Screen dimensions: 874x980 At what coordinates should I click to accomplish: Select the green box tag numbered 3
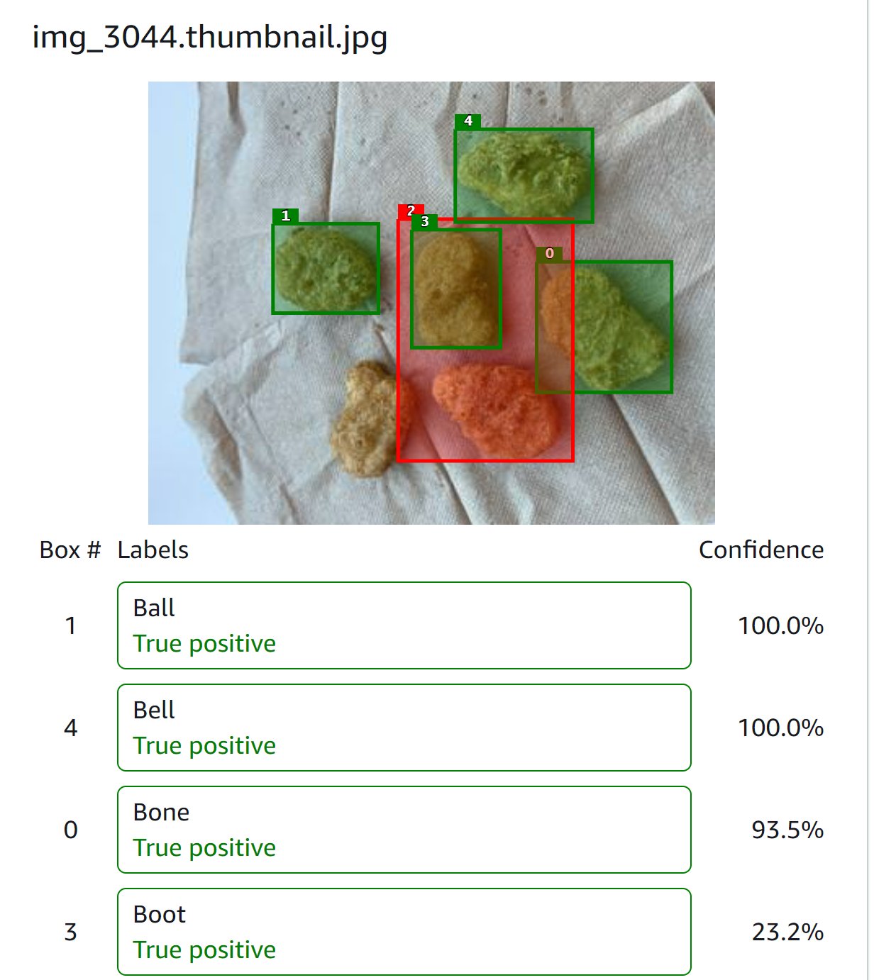point(425,221)
